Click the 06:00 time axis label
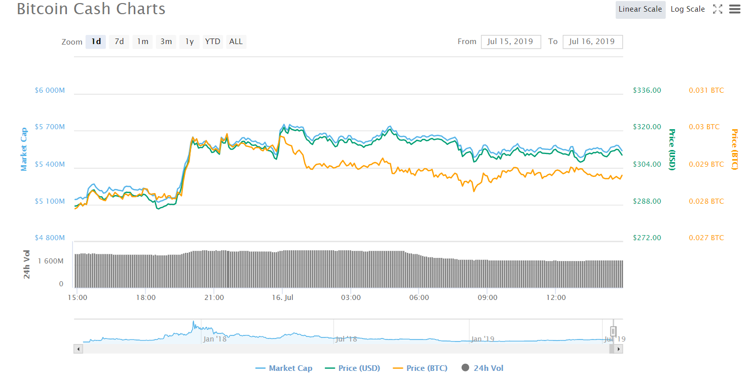 pos(419,297)
